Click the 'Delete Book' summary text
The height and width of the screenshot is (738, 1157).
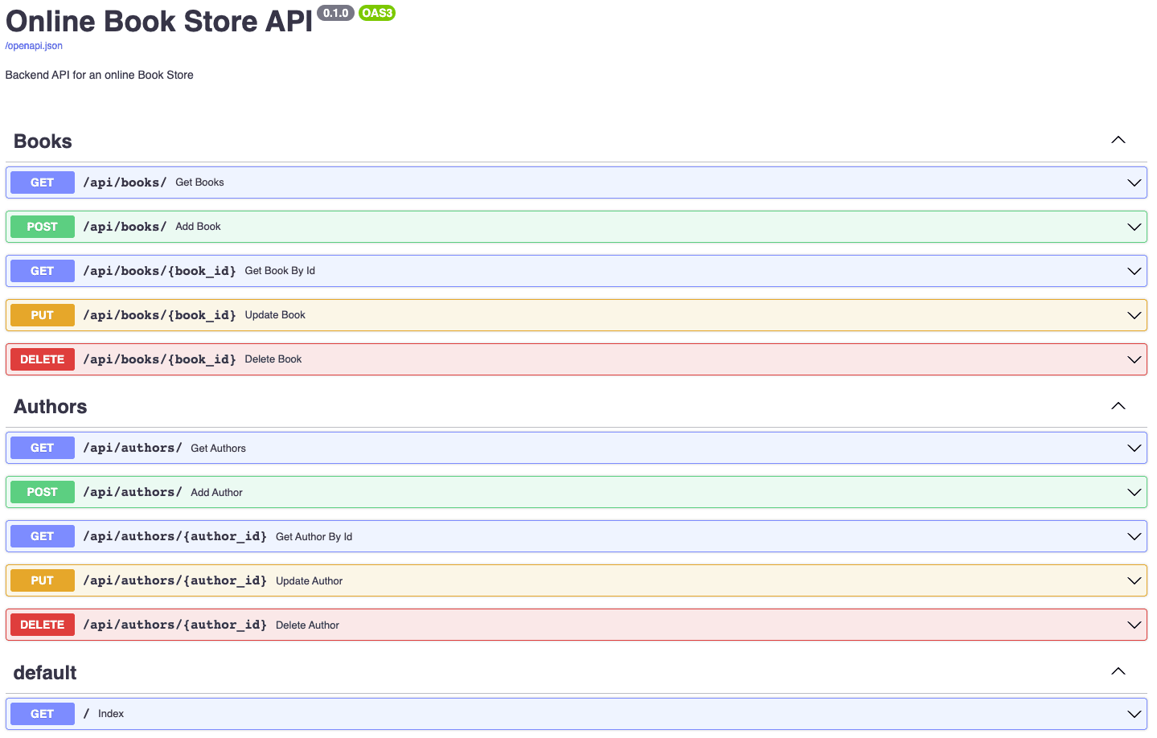[x=273, y=359]
